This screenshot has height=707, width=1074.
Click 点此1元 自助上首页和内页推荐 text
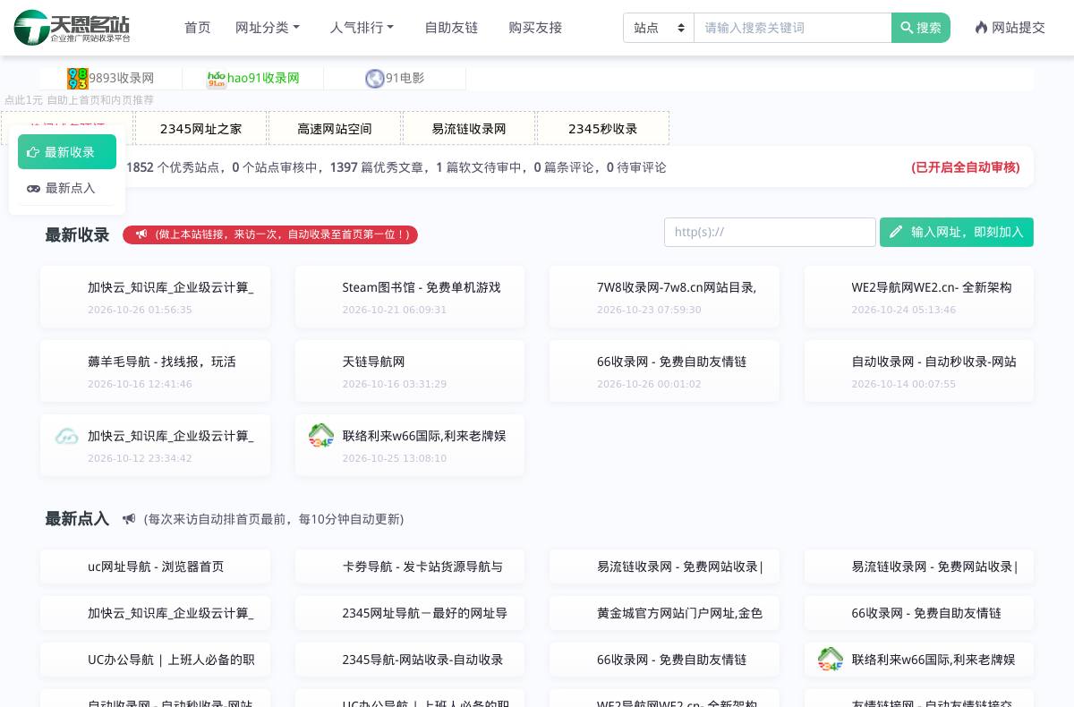79,100
